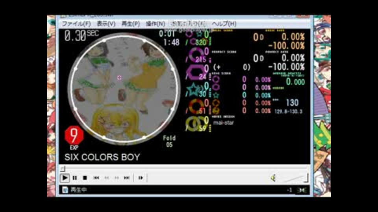Click the fast forward button

click(x=117, y=178)
